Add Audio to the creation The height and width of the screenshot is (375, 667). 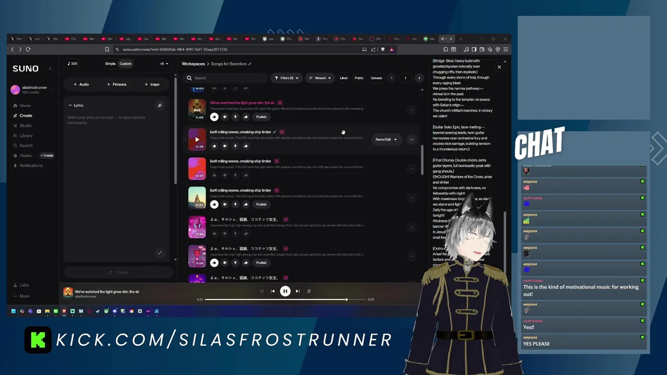(x=81, y=84)
